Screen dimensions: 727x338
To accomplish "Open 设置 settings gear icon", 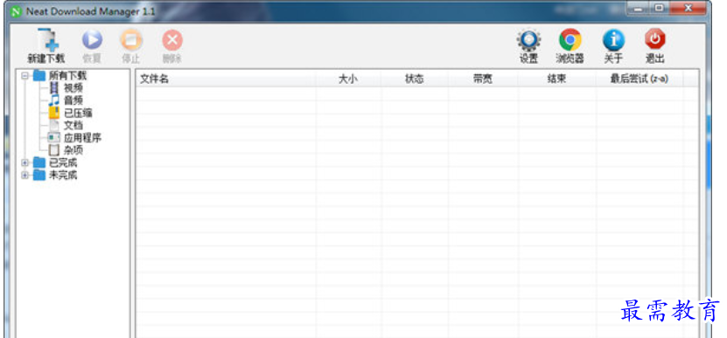I will pyautogui.click(x=528, y=45).
